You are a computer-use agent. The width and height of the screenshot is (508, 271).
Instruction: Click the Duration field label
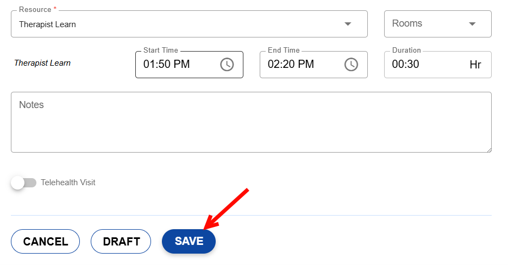pos(406,51)
